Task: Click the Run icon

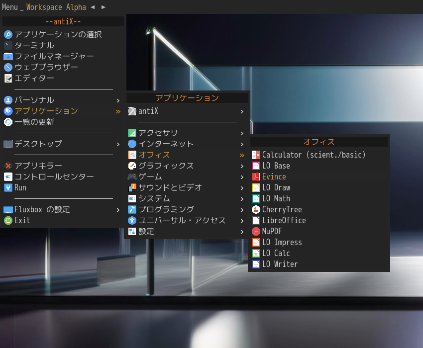Action: tap(8, 187)
